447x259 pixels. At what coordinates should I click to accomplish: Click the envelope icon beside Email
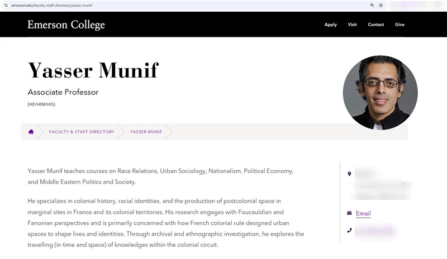point(349,213)
